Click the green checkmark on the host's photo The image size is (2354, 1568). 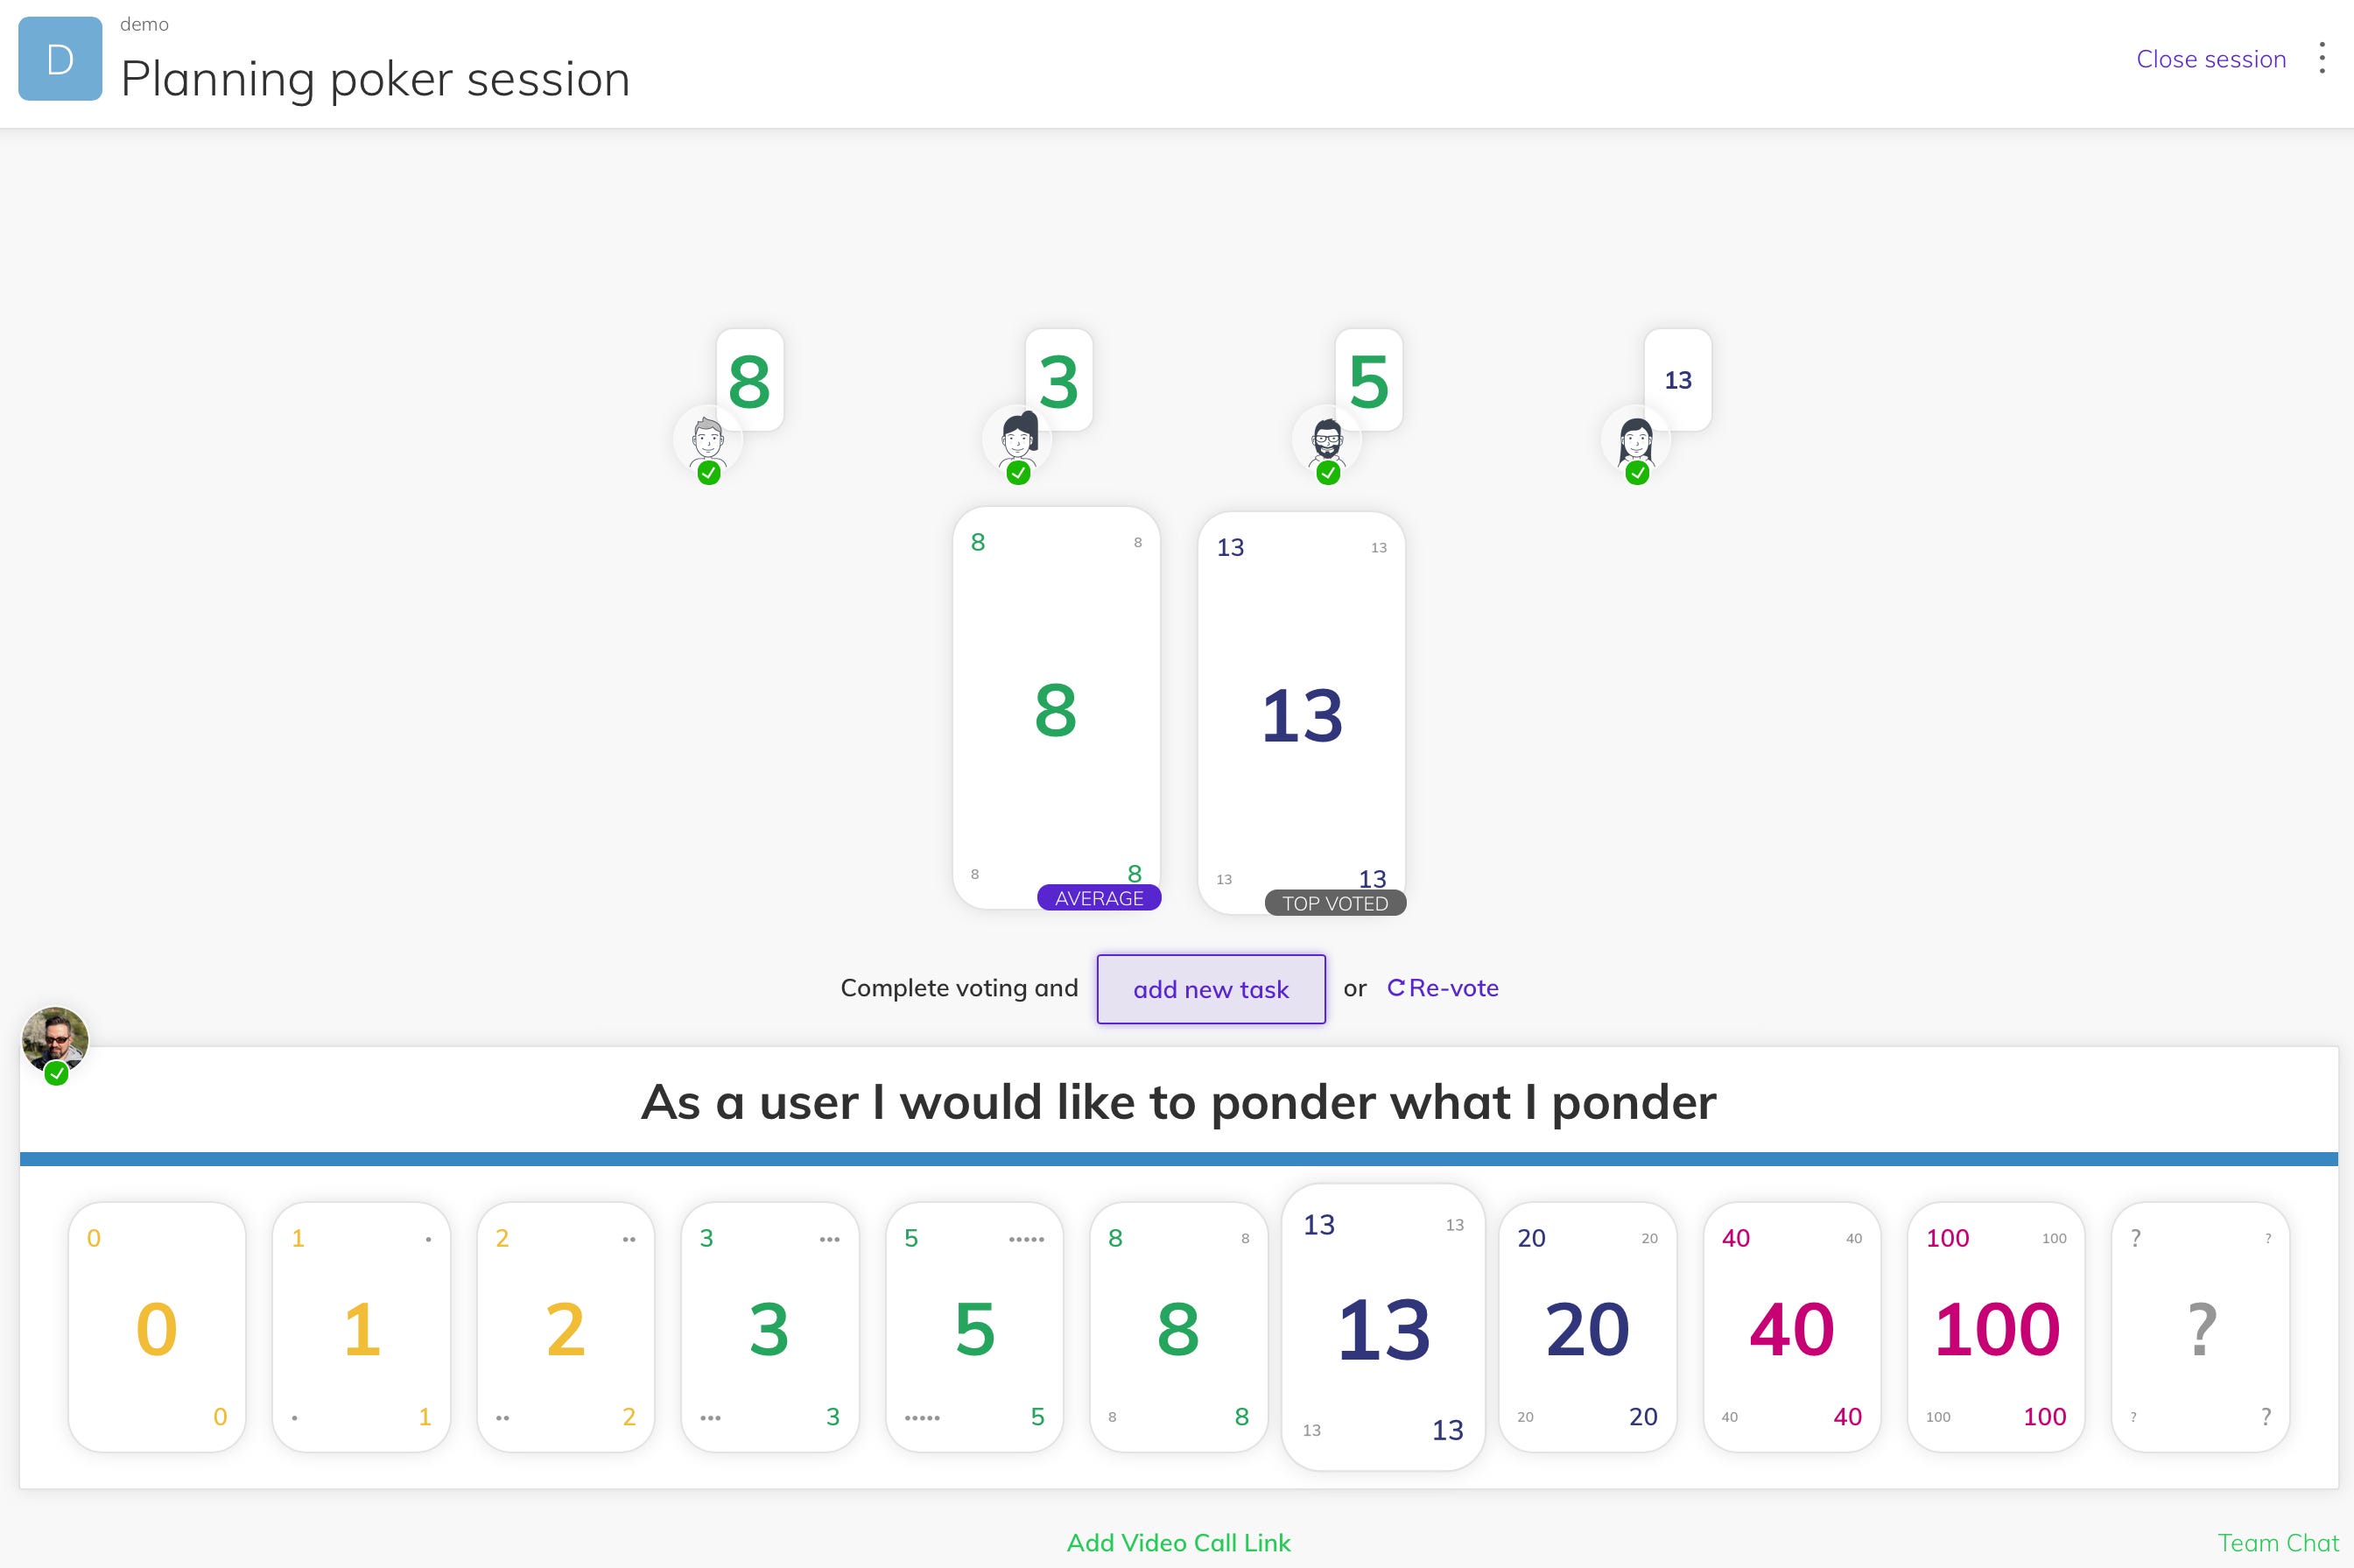(x=57, y=1075)
